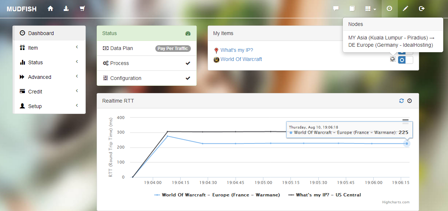Click the clock icon in Realtime RTT
448x211 pixels.
pos(410,101)
